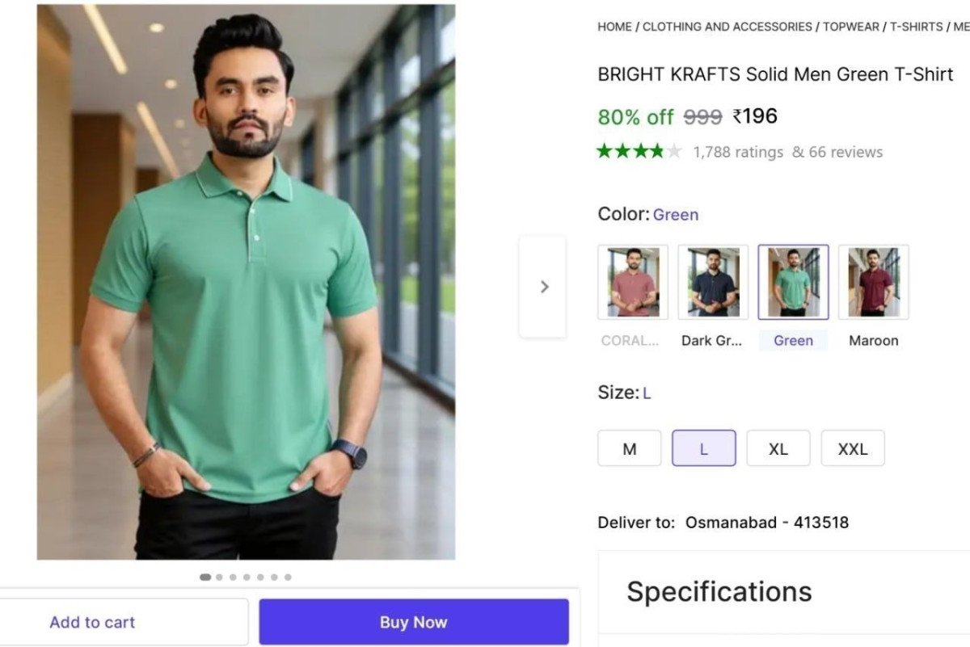Click the first carousel dot indicator
The height and width of the screenshot is (647, 970).
point(205,577)
